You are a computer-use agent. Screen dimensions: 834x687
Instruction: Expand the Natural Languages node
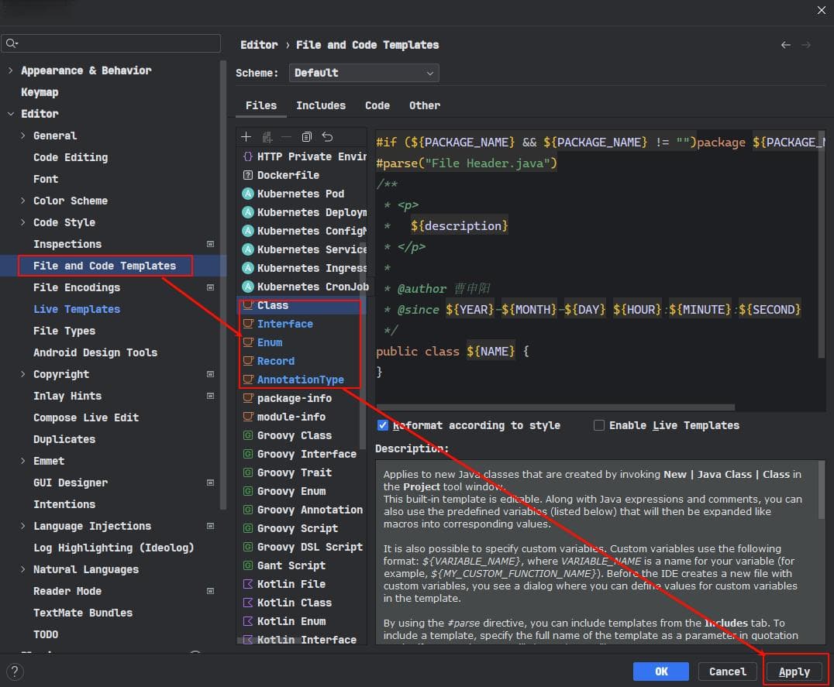23,569
